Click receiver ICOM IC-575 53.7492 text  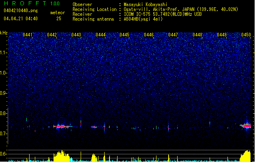[x=163, y=14]
